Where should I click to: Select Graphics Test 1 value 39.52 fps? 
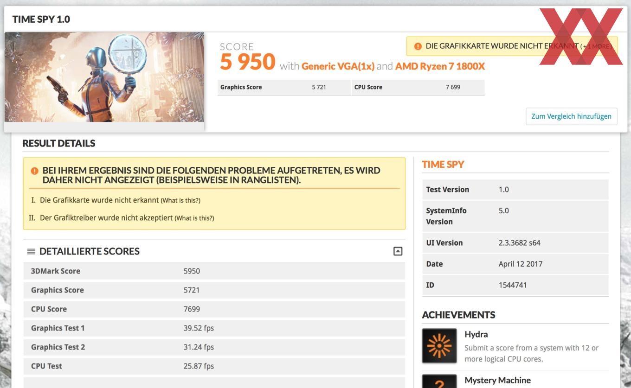[199, 328]
